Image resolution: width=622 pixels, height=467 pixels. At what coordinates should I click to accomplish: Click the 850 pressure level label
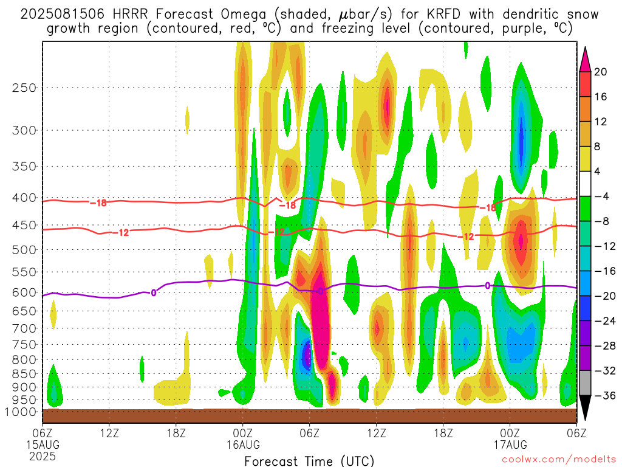pos(24,374)
